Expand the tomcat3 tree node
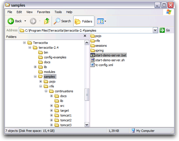This screenshot has width=179, height=141. tap(52, 125)
